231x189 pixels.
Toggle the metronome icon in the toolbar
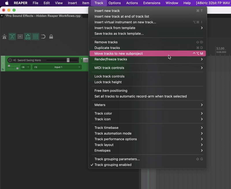pos(4,37)
